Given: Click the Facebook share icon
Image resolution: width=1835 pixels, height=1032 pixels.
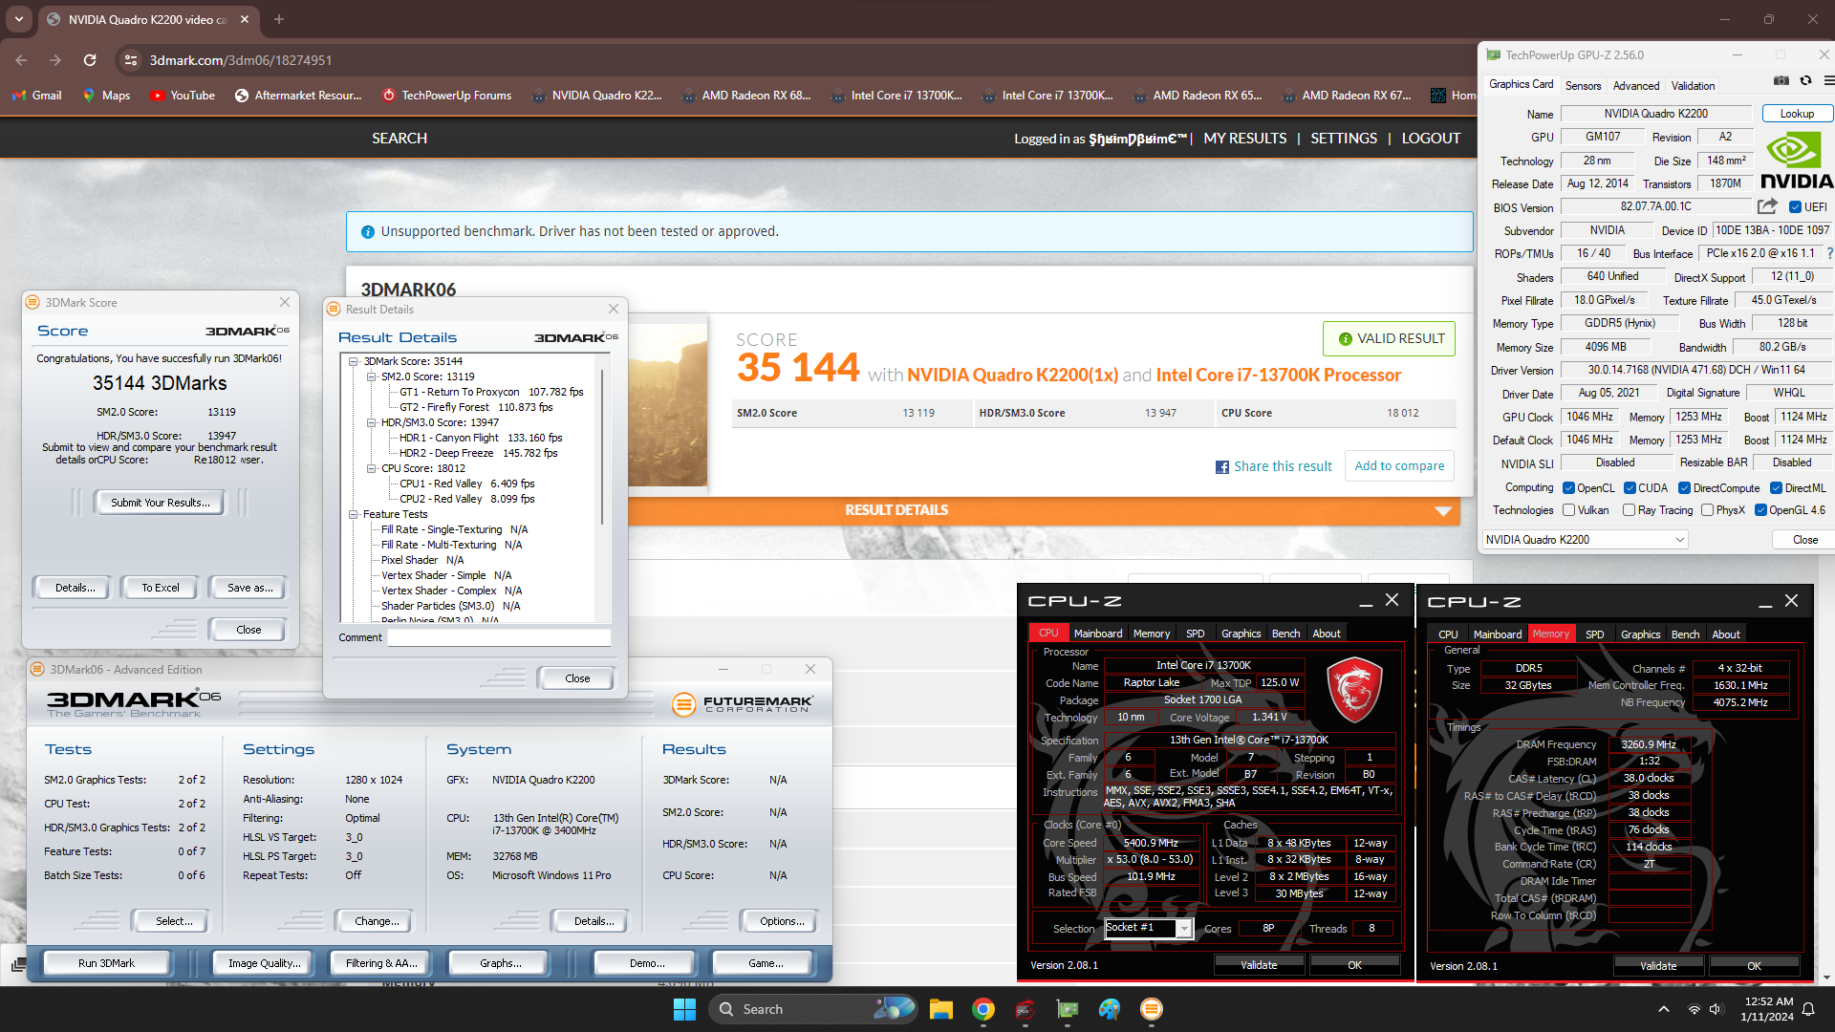Looking at the screenshot, I should [x=1221, y=467].
